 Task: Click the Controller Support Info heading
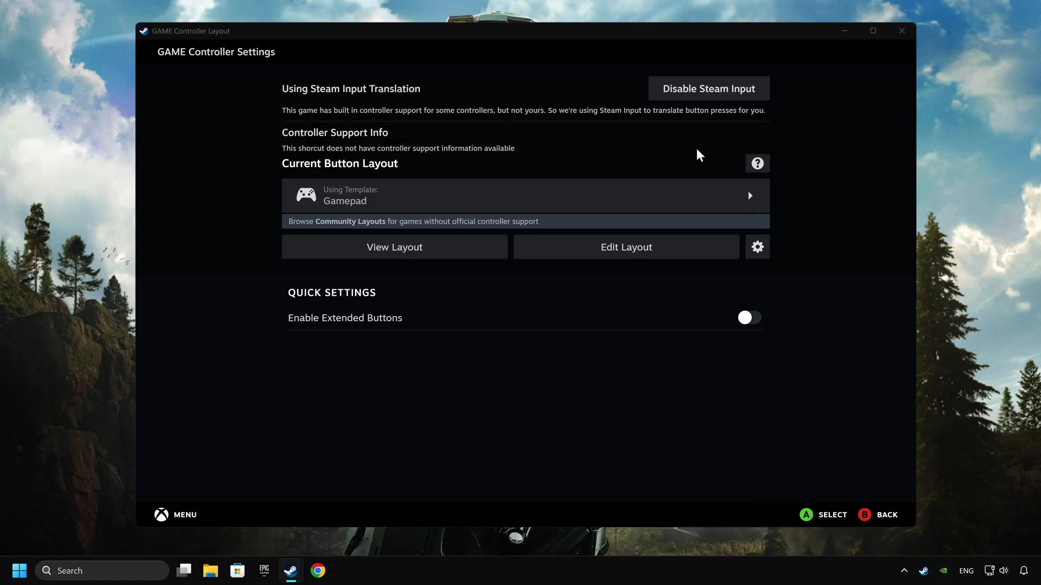[335, 132]
